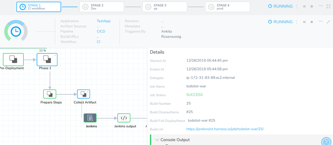This screenshot has width=333, height=145.
Task: Select Stage 1 CI workflow card
Action: pos(39,7)
